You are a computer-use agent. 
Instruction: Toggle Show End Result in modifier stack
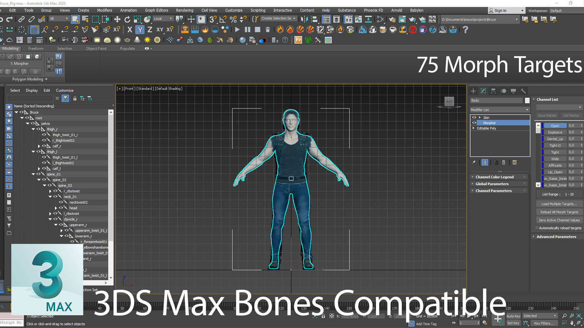point(485,162)
